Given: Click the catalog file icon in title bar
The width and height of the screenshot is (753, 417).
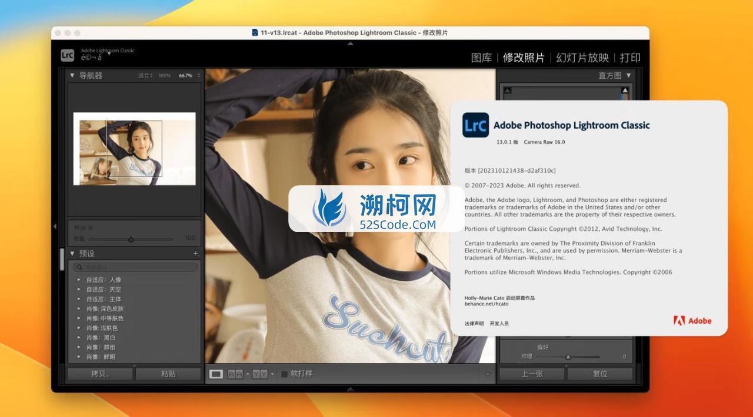Looking at the screenshot, I should pos(255,33).
